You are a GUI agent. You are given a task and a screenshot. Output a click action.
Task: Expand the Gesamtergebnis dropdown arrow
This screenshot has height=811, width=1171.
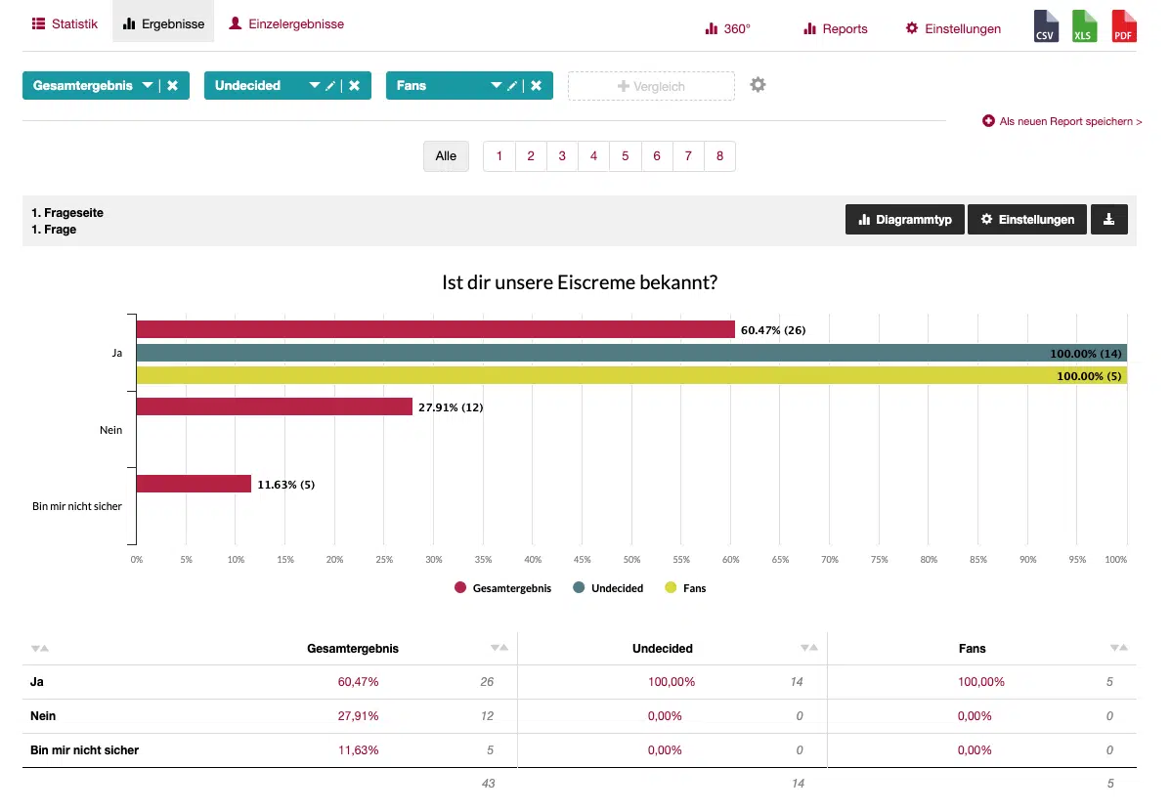(147, 86)
